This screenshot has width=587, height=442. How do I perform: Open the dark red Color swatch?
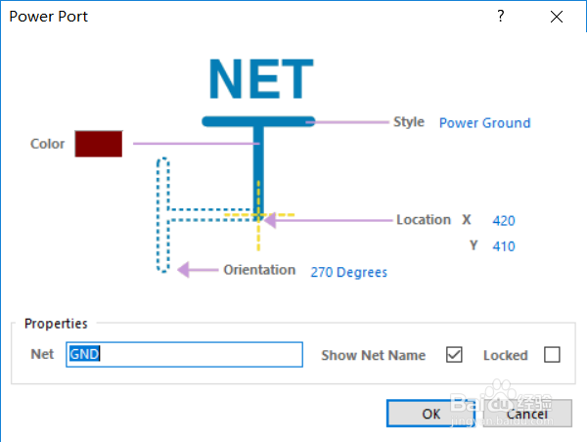pyautogui.click(x=99, y=144)
